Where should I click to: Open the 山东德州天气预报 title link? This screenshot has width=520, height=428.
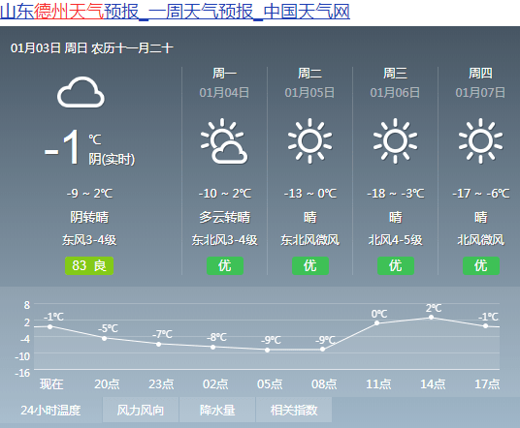[x=175, y=12]
